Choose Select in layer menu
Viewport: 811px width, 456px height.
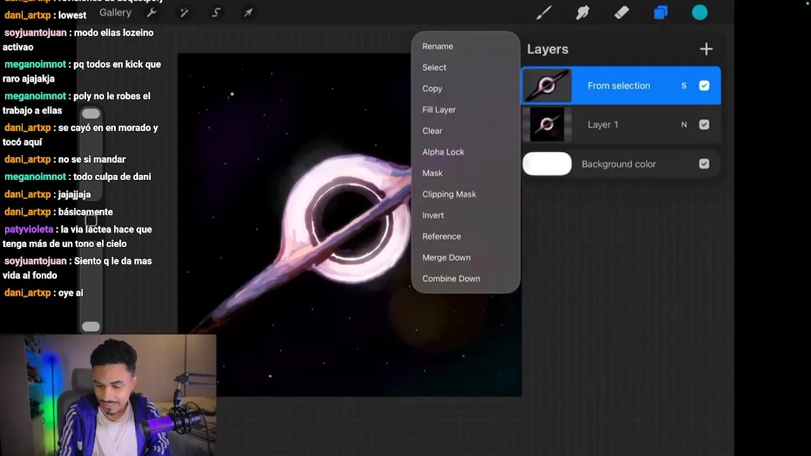434,67
